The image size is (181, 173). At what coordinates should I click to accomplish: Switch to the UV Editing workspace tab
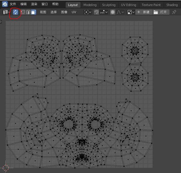(x=129, y=5)
